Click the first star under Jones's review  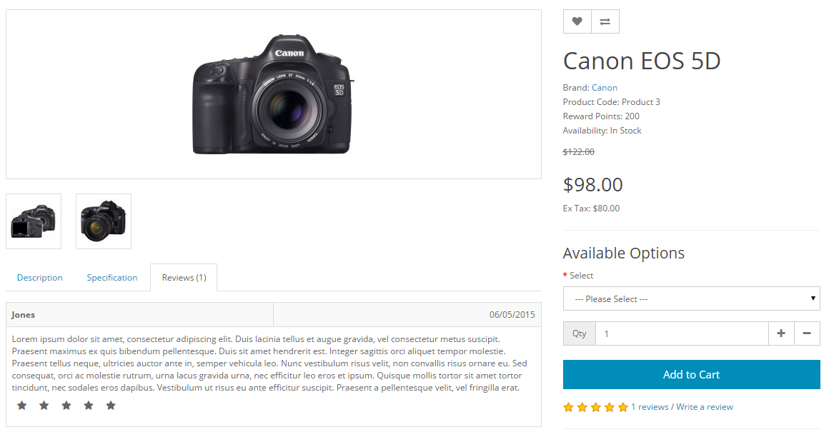tap(21, 405)
